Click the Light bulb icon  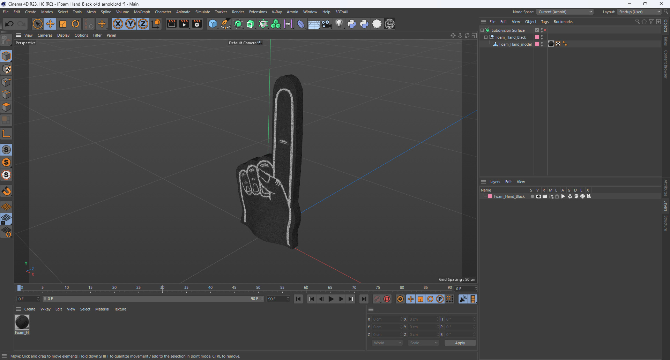(339, 24)
